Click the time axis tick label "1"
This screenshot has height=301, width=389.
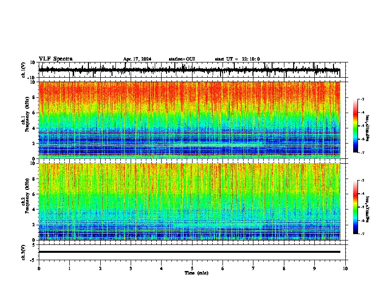[69, 269]
